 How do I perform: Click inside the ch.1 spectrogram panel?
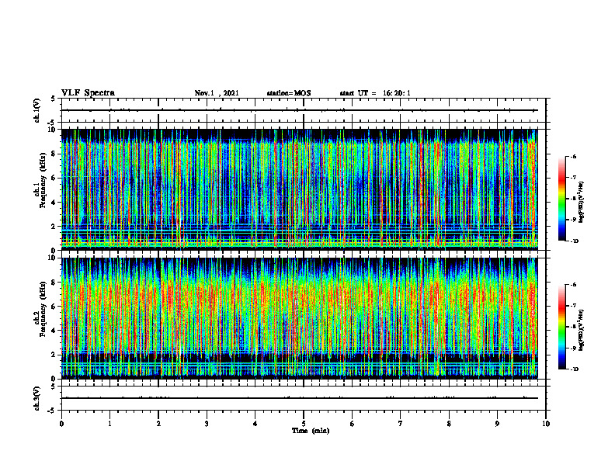(299, 189)
